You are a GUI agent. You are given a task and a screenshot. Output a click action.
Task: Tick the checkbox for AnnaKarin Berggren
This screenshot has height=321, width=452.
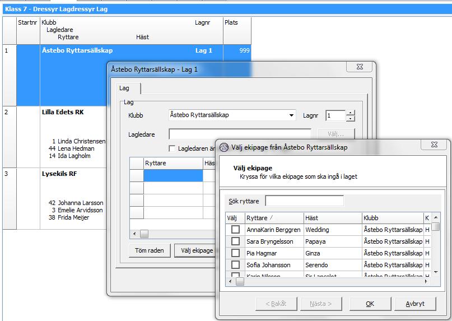point(235,230)
